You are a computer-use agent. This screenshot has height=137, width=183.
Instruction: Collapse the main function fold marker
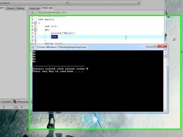[x=35, y=23]
